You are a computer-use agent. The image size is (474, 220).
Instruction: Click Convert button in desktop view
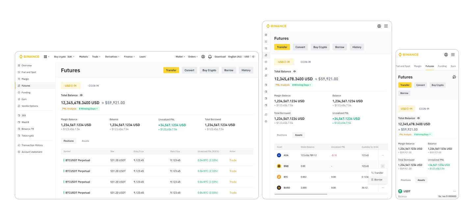(189, 70)
